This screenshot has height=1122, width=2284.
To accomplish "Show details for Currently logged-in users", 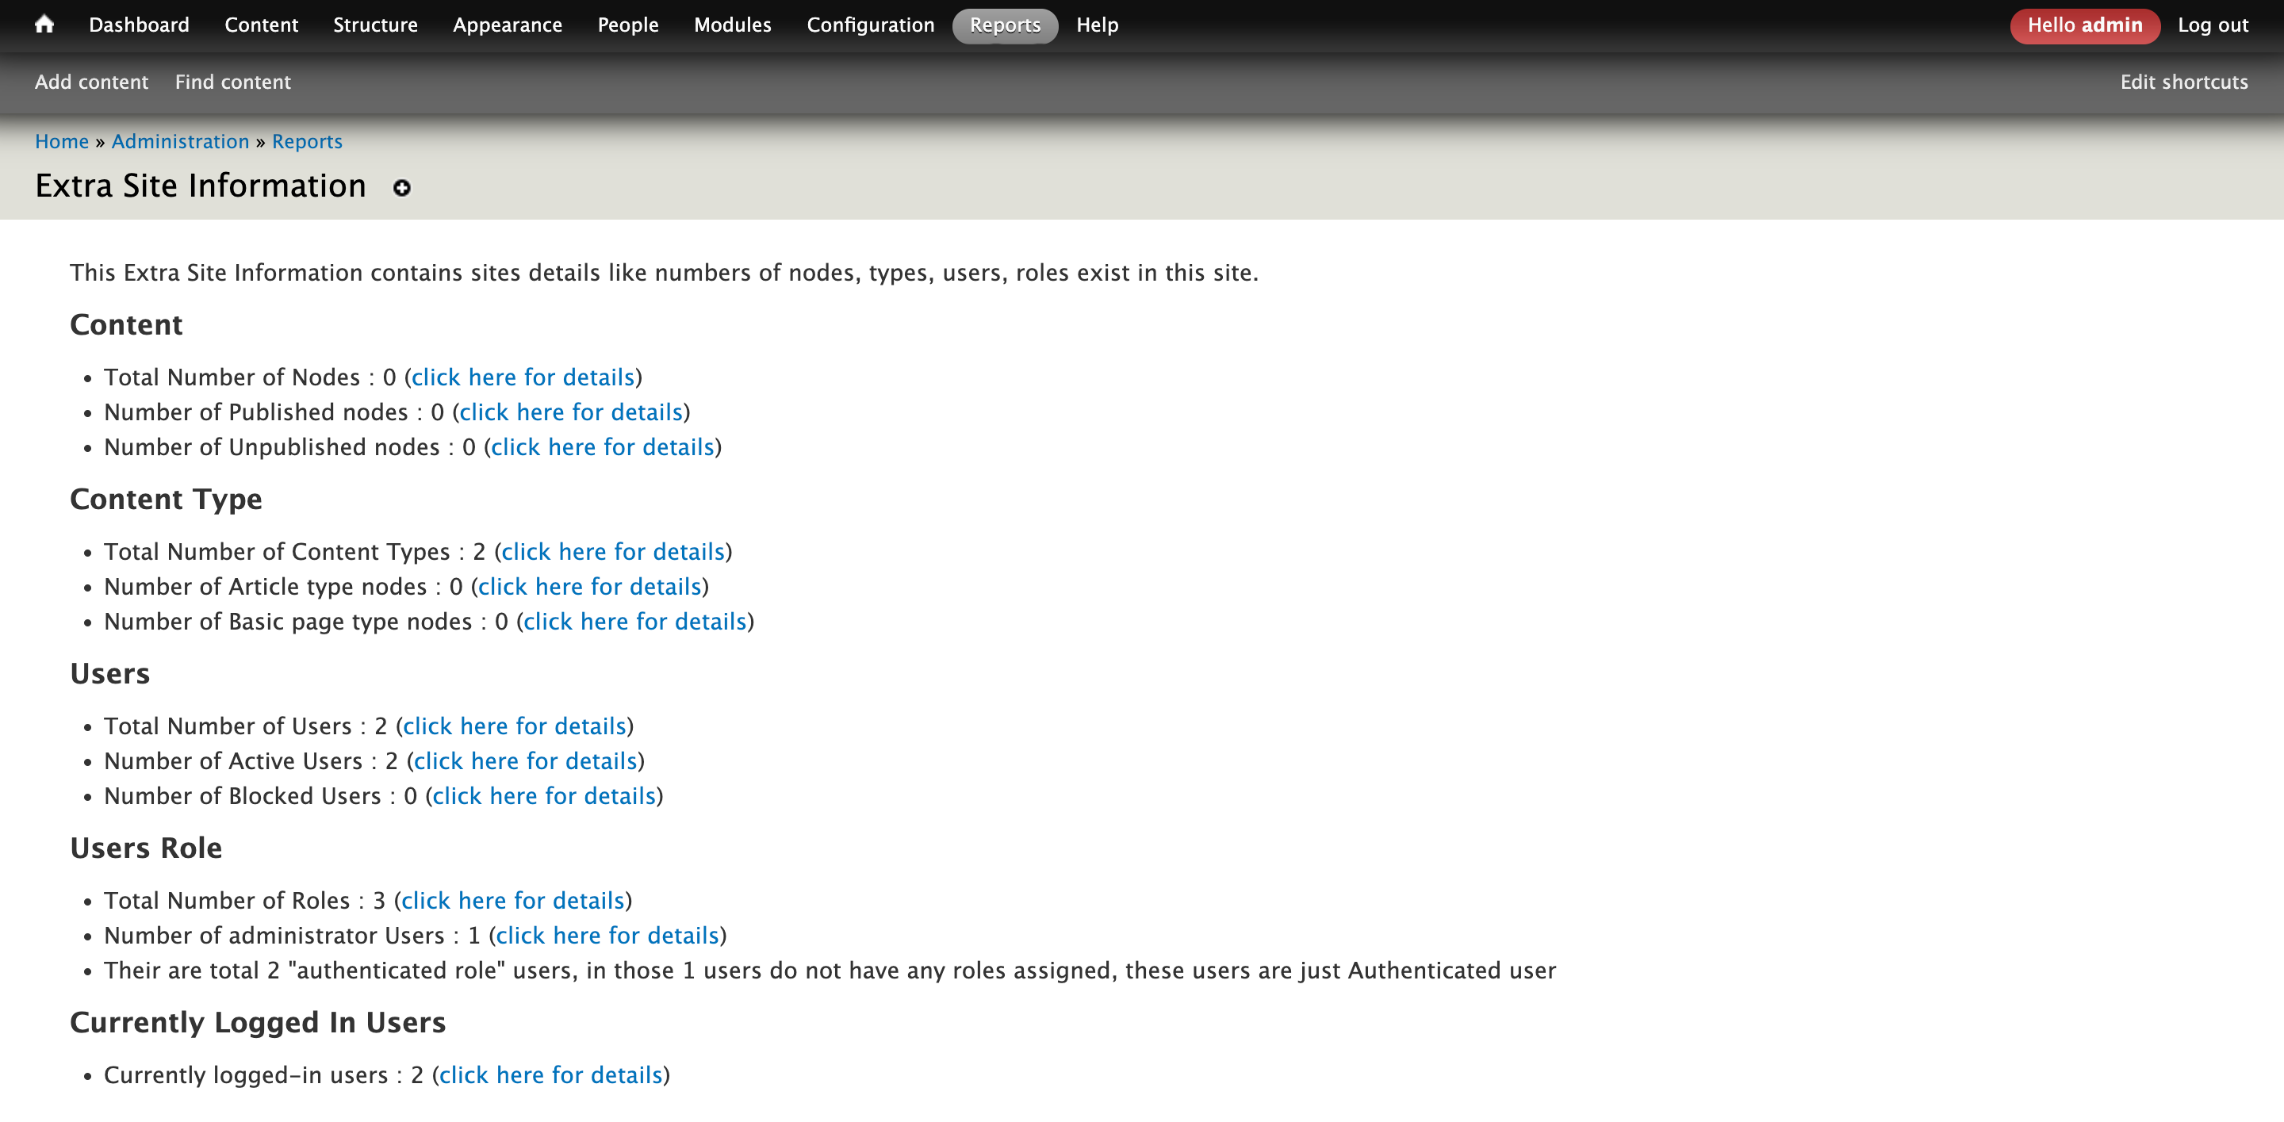I will [x=550, y=1074].
